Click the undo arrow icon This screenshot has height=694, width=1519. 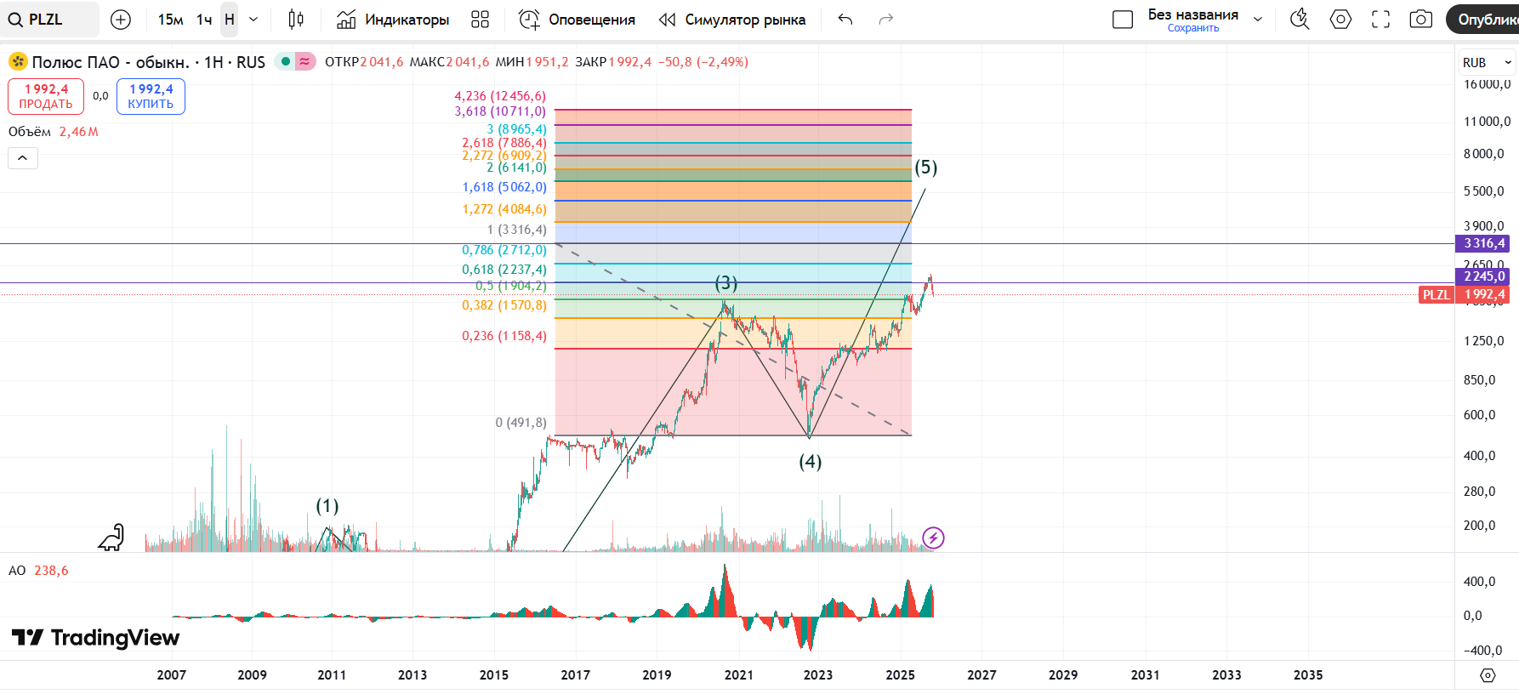click(845, 20)
